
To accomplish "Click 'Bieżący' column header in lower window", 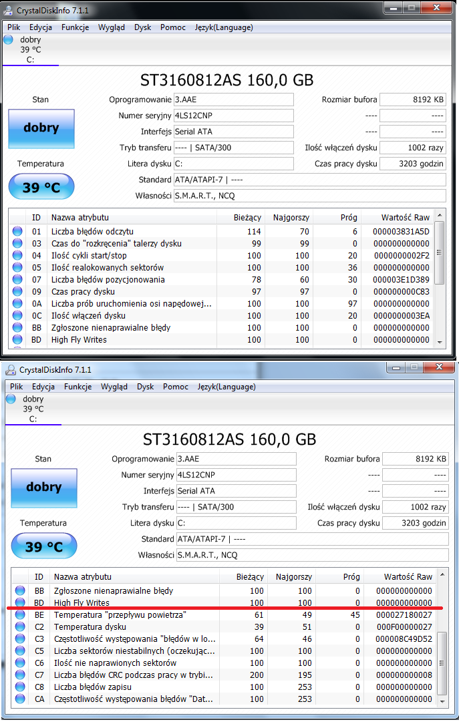I will pyautogui.click(x=250, y=576).
